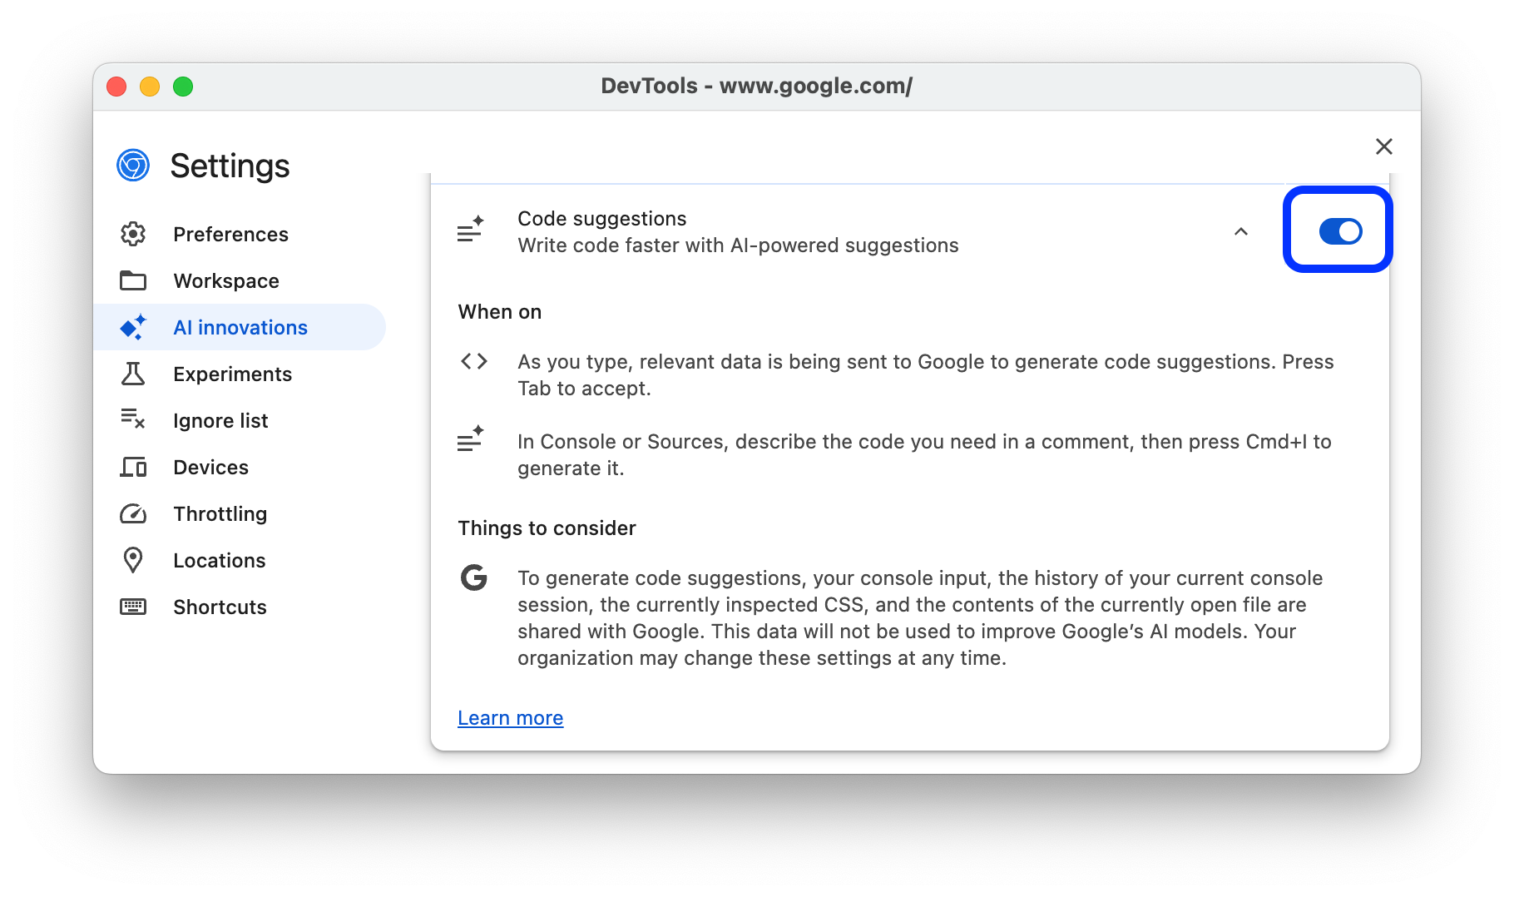
Task: Click the Experiments flask icon
Action: tap(134, 374)
